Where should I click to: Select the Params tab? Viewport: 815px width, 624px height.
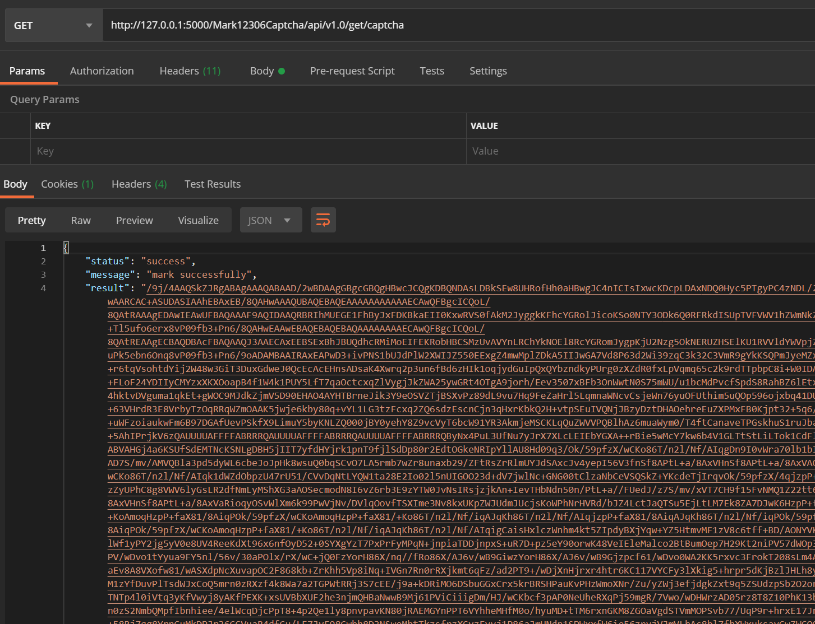pos(27,71)
